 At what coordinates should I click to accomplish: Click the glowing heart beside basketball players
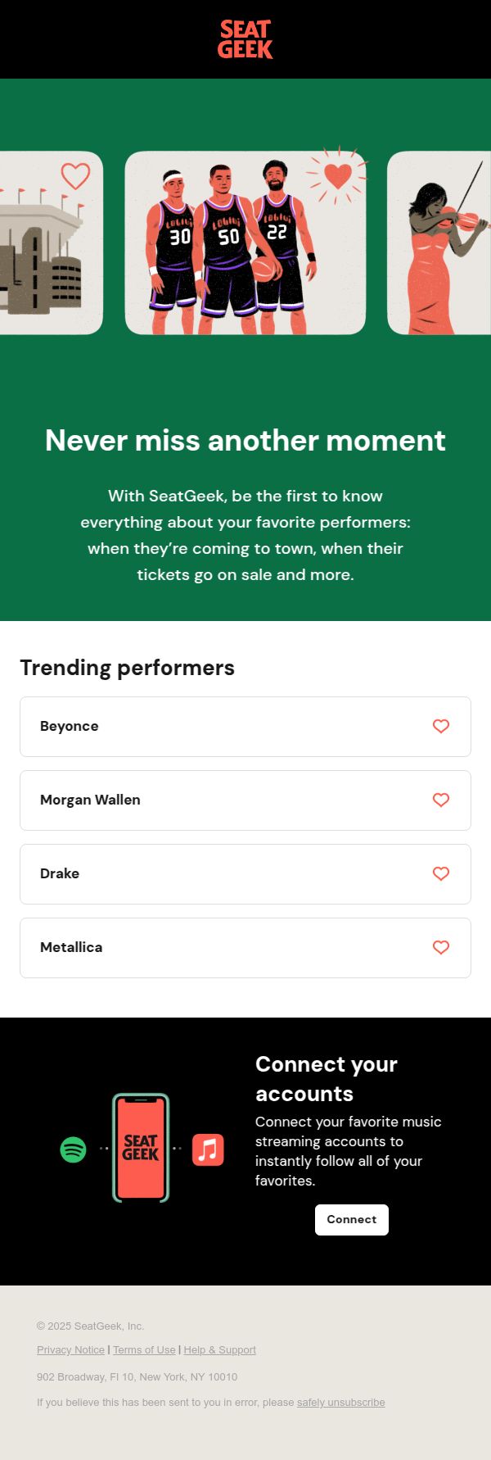click(337, 175)
